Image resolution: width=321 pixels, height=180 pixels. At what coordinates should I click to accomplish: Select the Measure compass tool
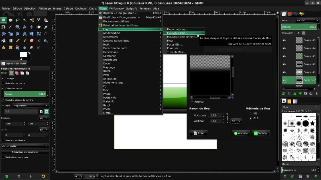(24, 27)
